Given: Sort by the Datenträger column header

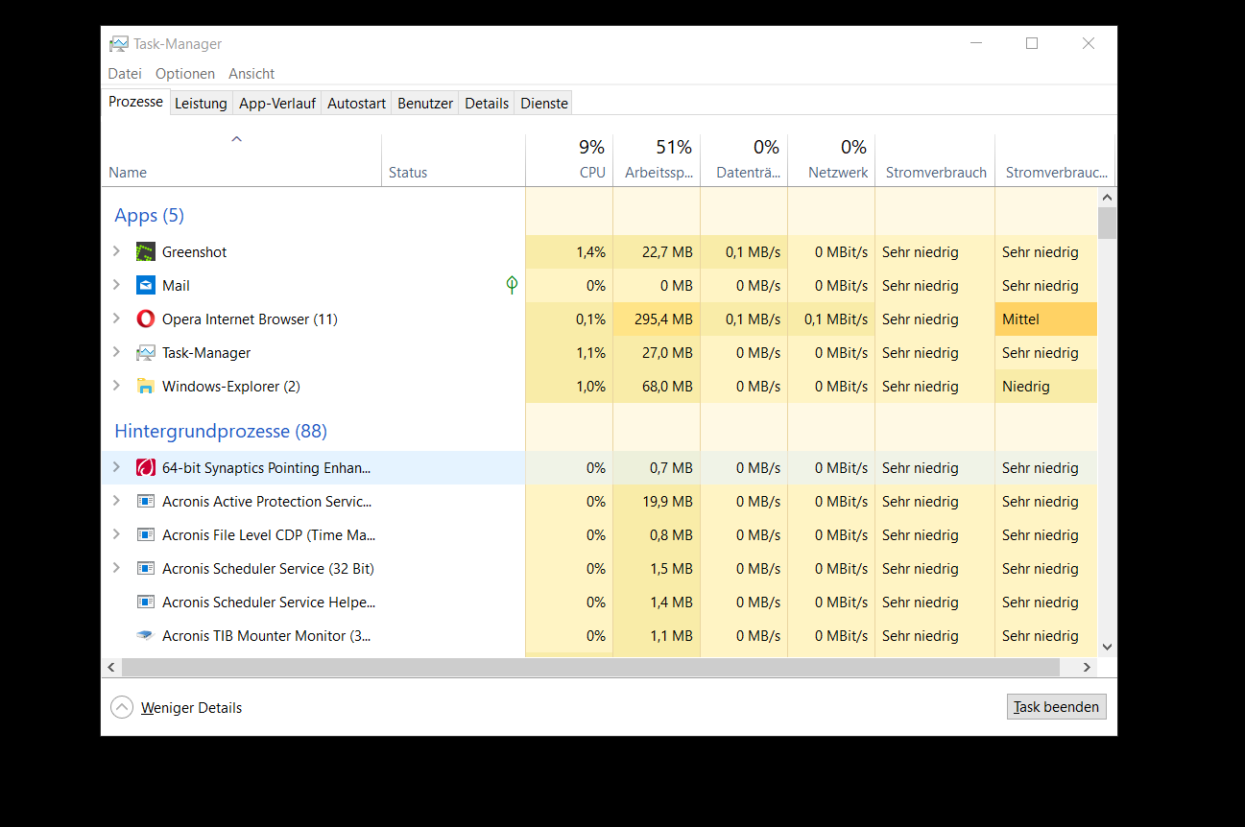Looking at the screenshot, I should click(x=744, y=160).
